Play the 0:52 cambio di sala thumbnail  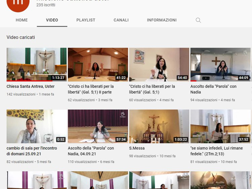click(37, 126)
